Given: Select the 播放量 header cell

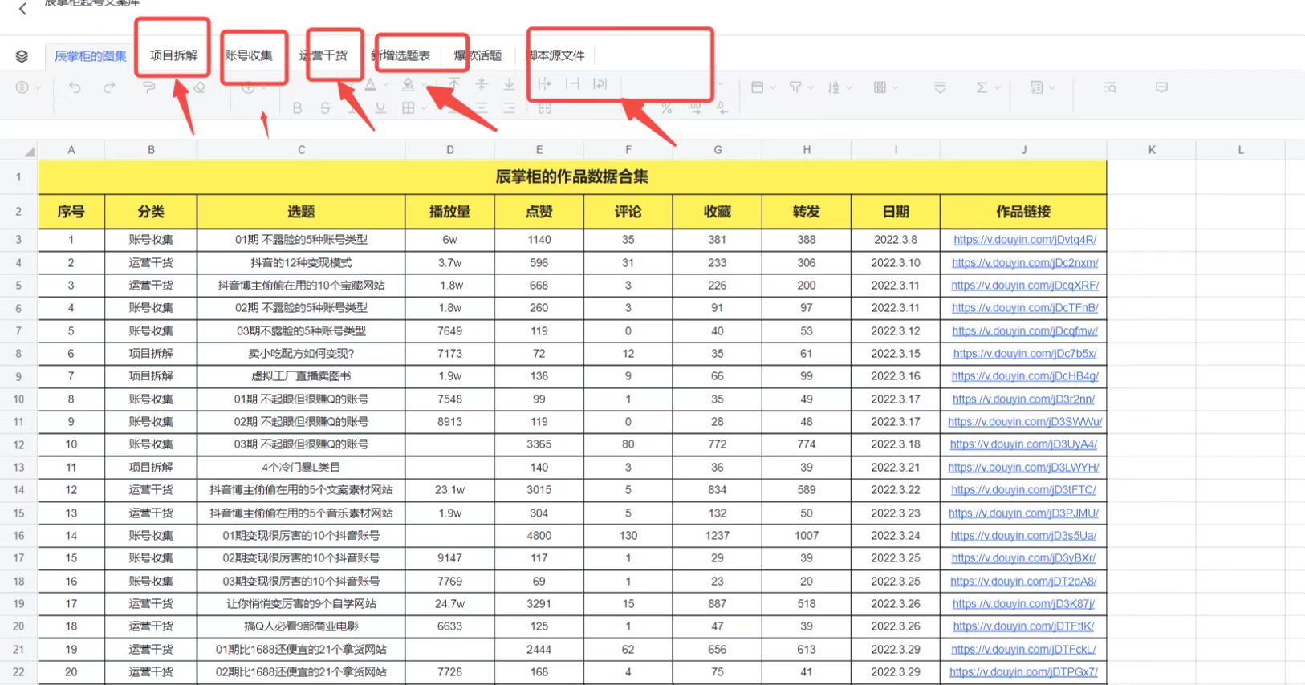Looking at the screenshot, I should [x=449, y=212].
